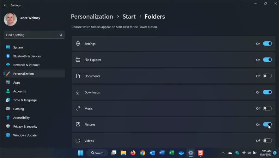
Task: Click the back arrow in Settings
Action: [5, 5]
